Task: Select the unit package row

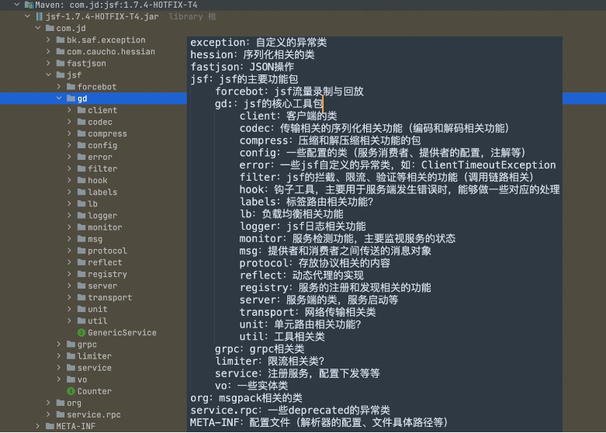Action: coord(94,309)
